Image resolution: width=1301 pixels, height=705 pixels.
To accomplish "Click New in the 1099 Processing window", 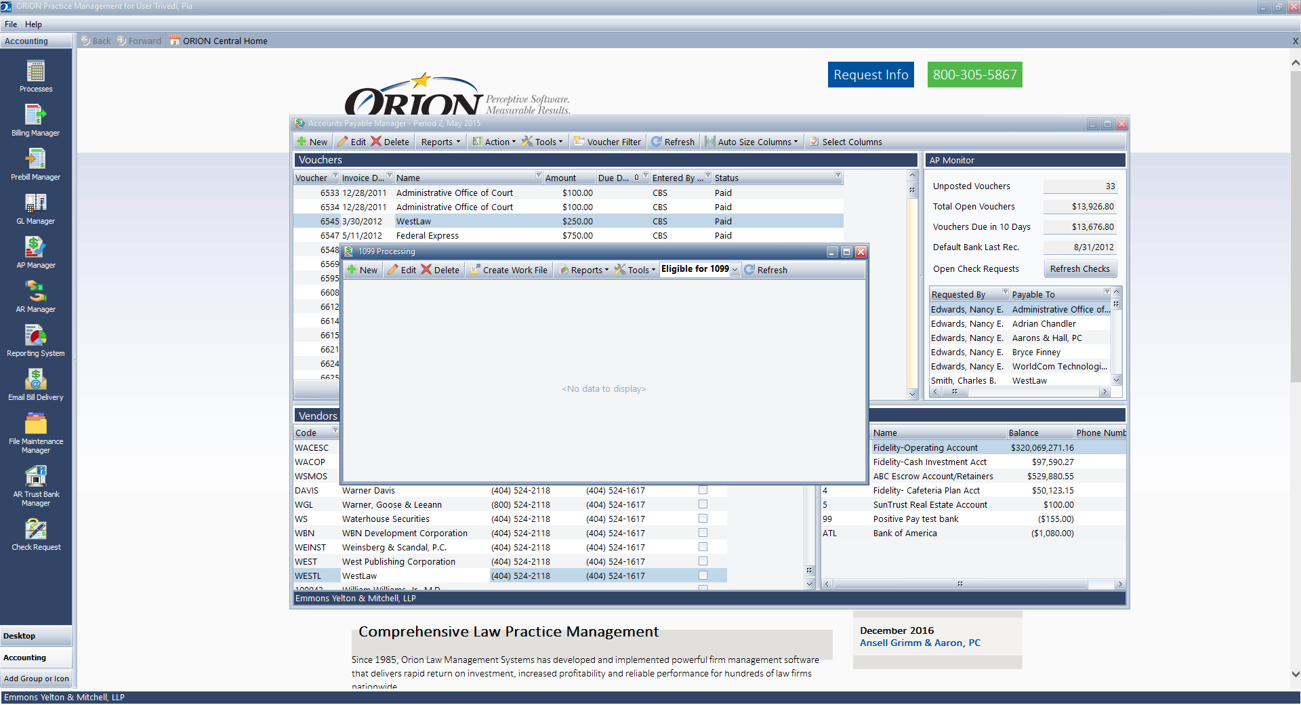I will click(362, 270).
